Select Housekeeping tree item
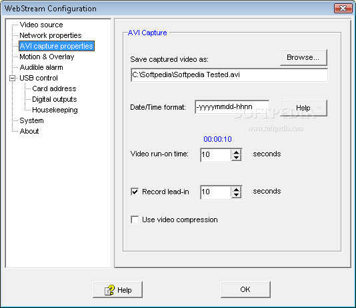 pos(55,110)
